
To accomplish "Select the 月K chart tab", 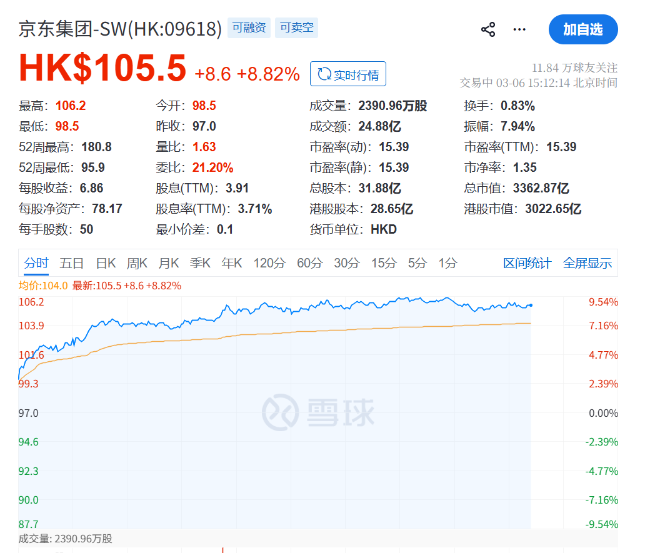I will tap(168, 263).
